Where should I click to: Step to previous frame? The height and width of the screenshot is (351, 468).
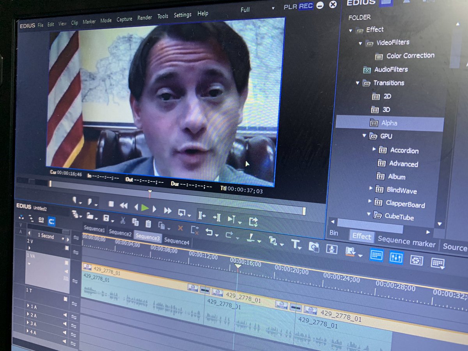point(136,207)
